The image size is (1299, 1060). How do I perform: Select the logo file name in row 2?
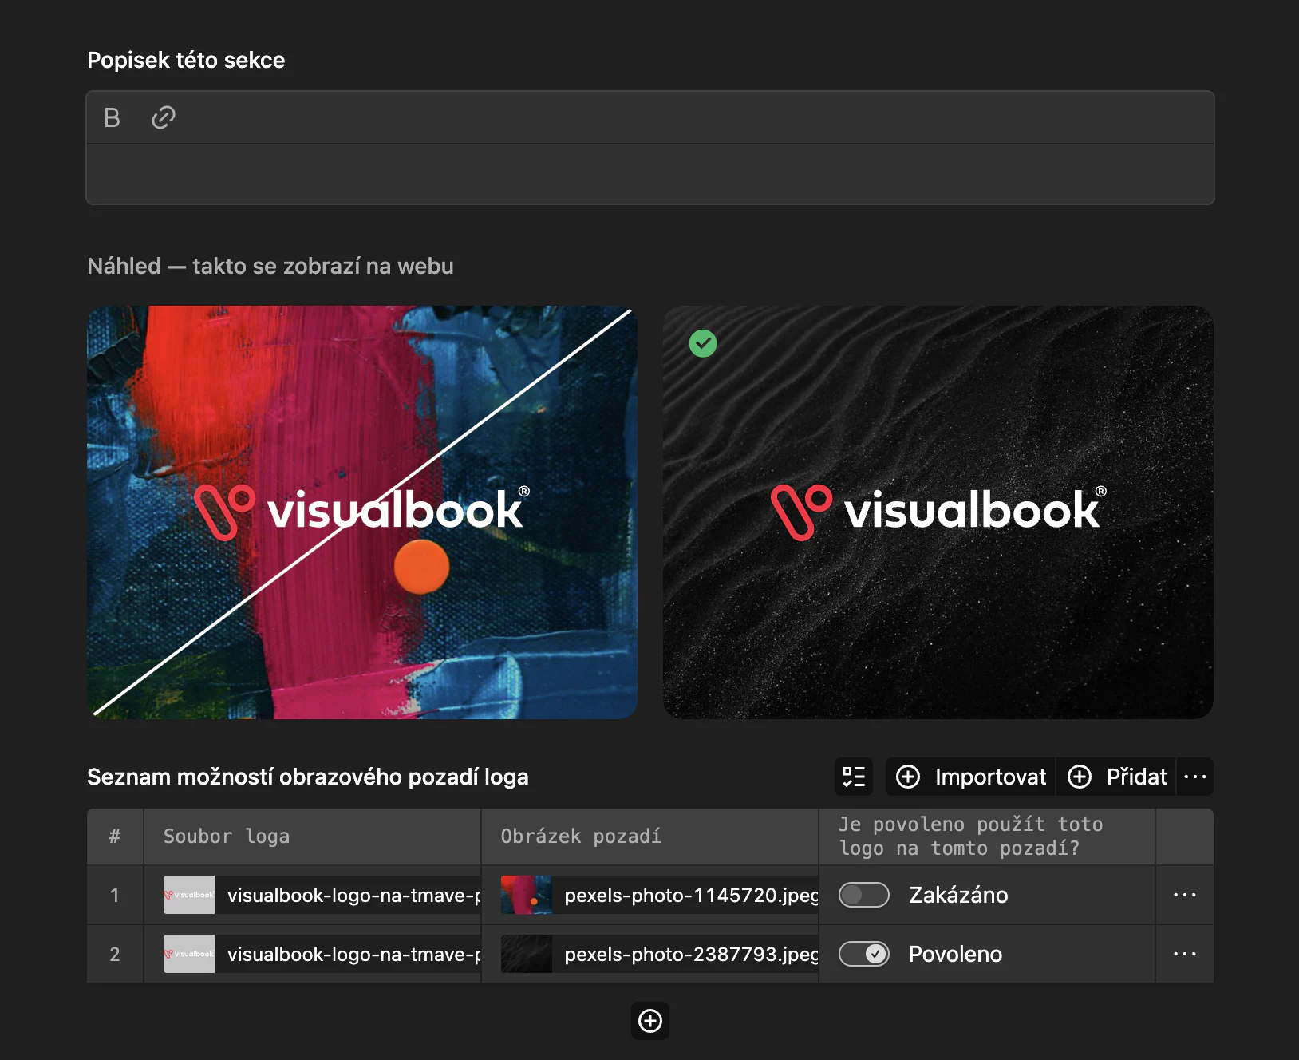pos(353,954)
